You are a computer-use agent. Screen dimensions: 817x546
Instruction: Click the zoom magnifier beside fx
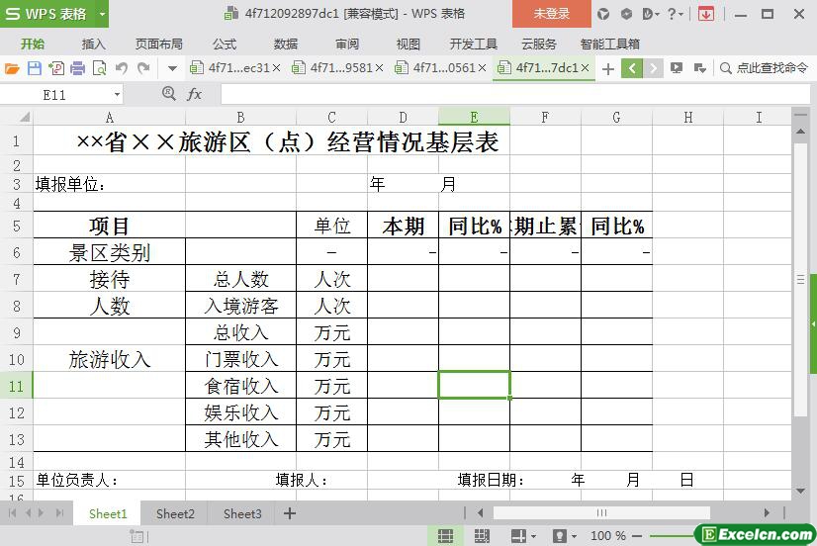pos(168,94)
